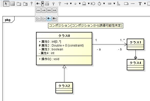The height and width of the screenshot is (101, 150).
Task: Click the generalization triangle below クラス0
Action: [64, 66]
